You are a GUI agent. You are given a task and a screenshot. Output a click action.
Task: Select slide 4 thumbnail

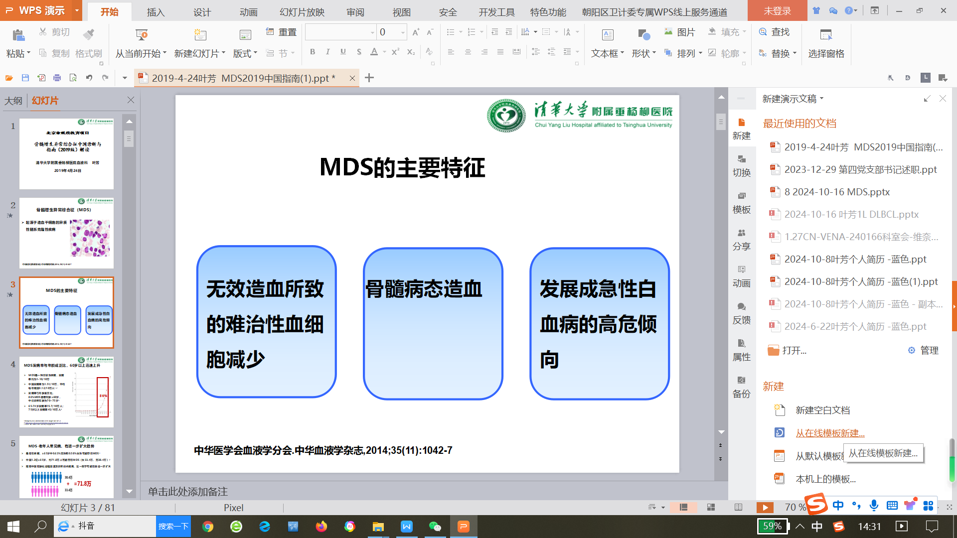point(66,392)
